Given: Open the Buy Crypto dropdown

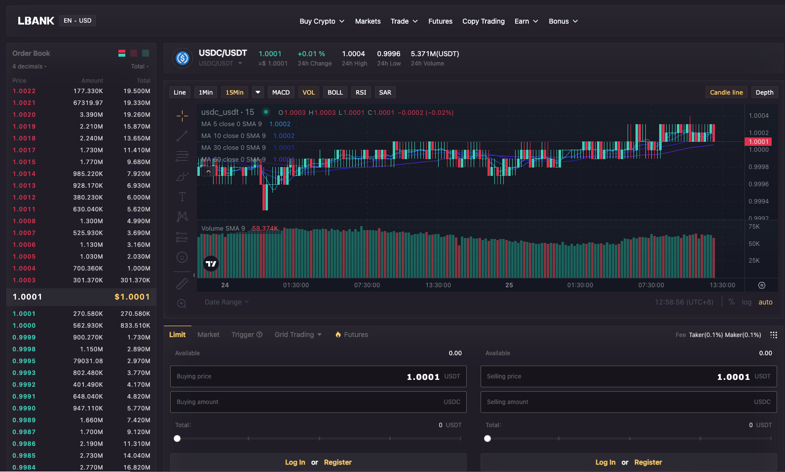Looking at the screenshot, I should (322, 21).
